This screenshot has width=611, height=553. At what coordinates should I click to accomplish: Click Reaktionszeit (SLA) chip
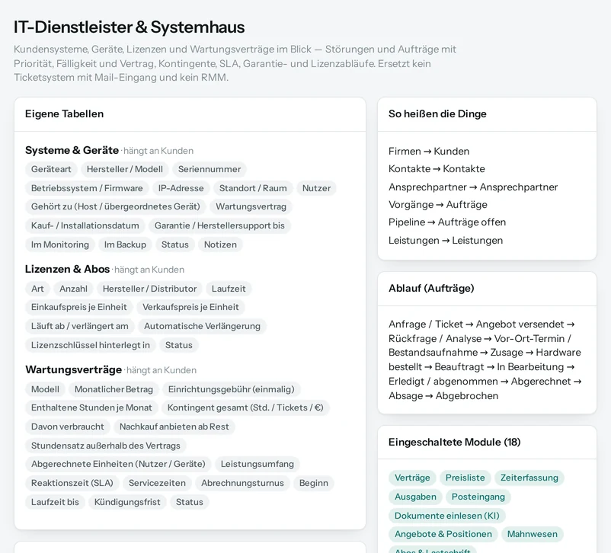[x=72, y=483]
